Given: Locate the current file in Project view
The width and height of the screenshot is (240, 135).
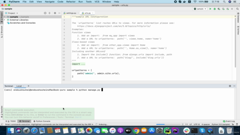Looking at the screenshot, I should click(45, 13).
